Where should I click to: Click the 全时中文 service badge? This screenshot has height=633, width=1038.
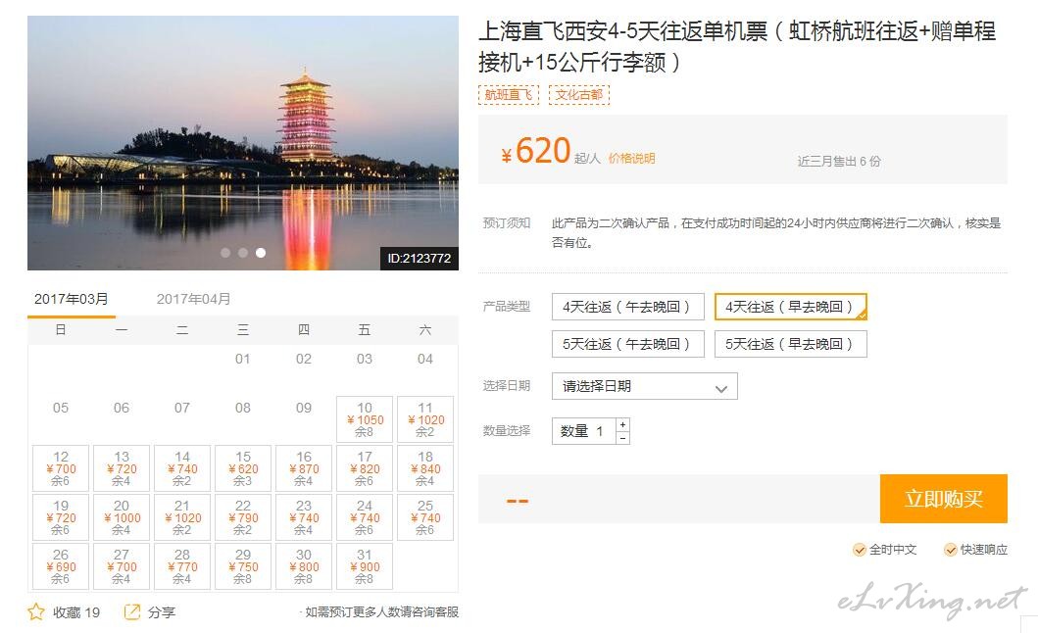(885, 550)
